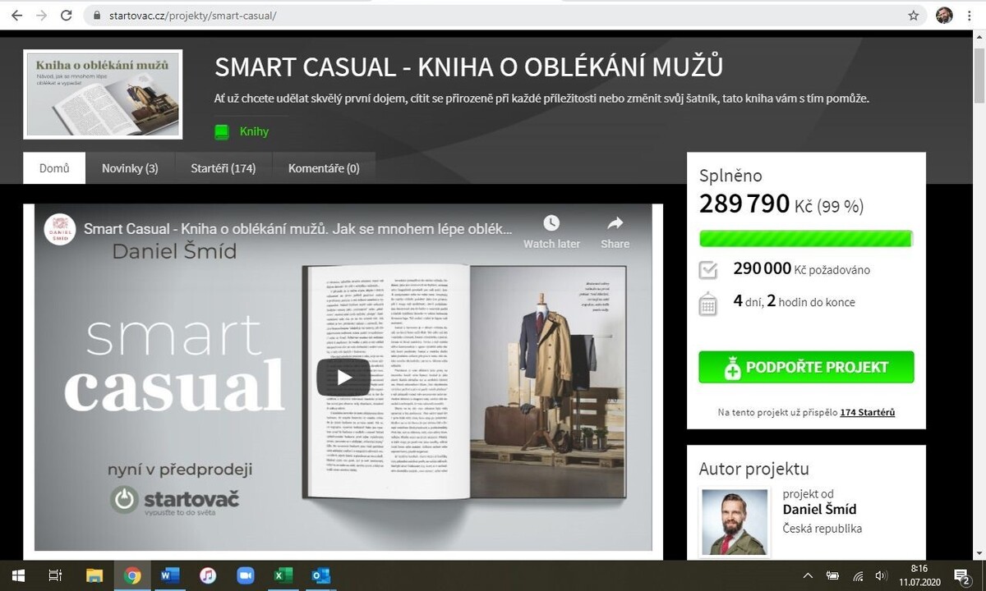Reload the page with the refresh icon
The image size is (986, 591).
pos(67,16)
